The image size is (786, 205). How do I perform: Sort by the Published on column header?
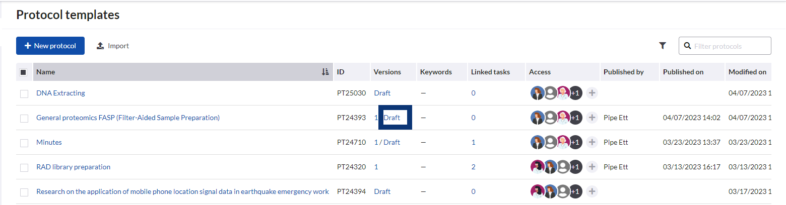click(x=683, y=72)
